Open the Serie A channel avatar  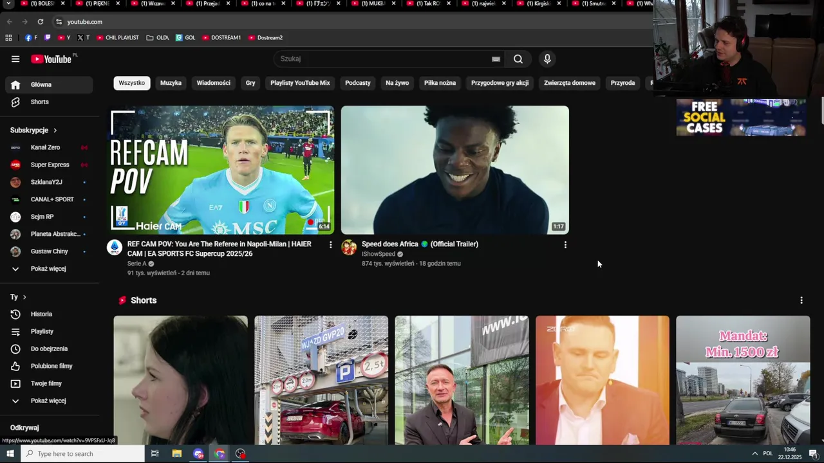click(115, 248)
